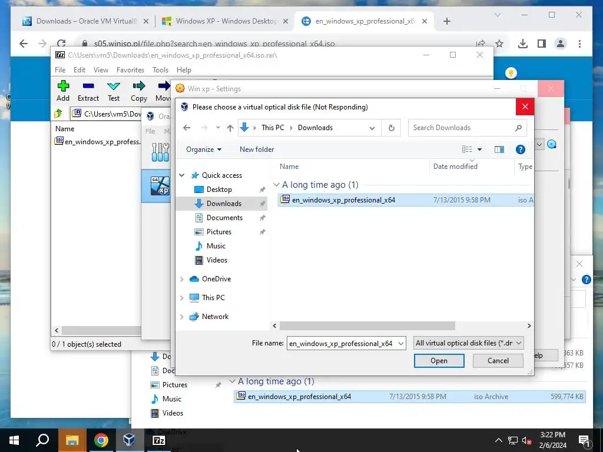Reload the Chrome page
This screenshot has width=603, height=452.
[61, 44]
